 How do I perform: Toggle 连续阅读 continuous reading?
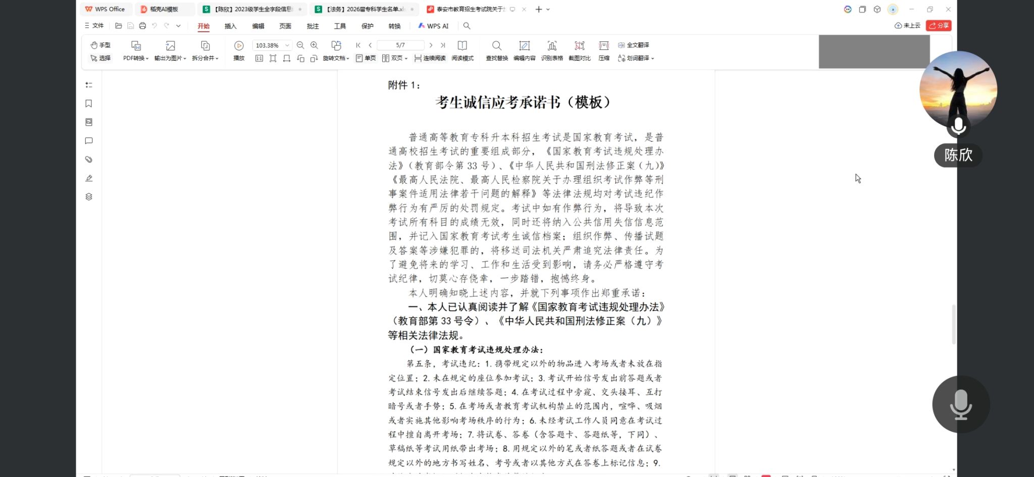pyautogui.click(x=430, y=59)
